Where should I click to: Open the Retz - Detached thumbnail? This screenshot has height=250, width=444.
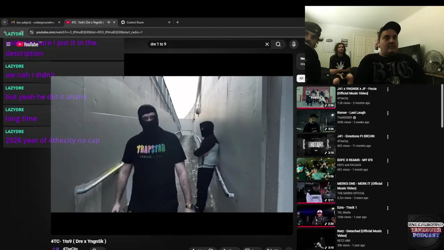pyautogui.click(x=316, y=240)
